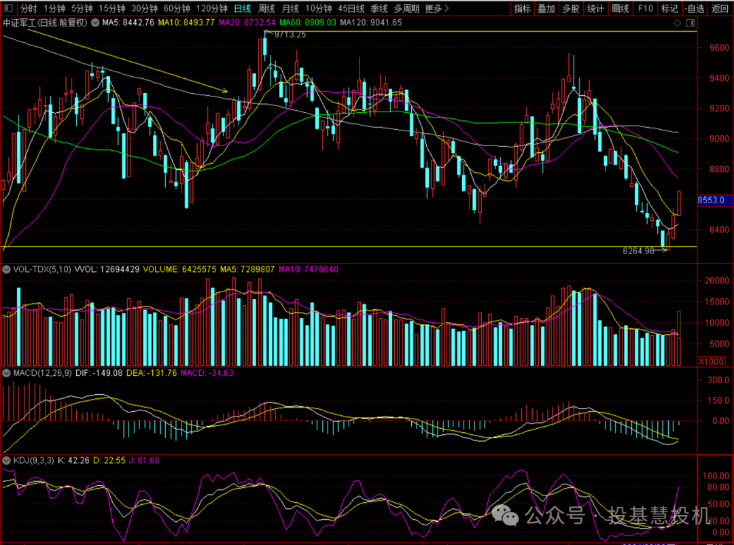The image size is (734, 545).
Task: Click the MACD: -34.63 value
Action: (x=207, y=373)
